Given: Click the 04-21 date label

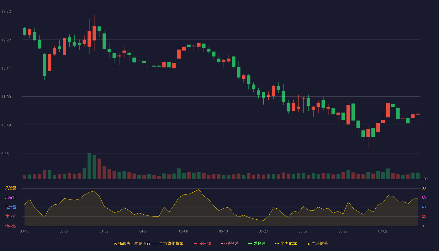Looking at the screenshot, I should [x=144, y=231].
